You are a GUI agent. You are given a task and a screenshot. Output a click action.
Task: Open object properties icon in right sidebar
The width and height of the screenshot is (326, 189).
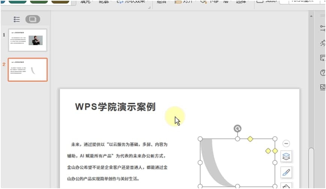pyautogui.click(x=323, y=28)
